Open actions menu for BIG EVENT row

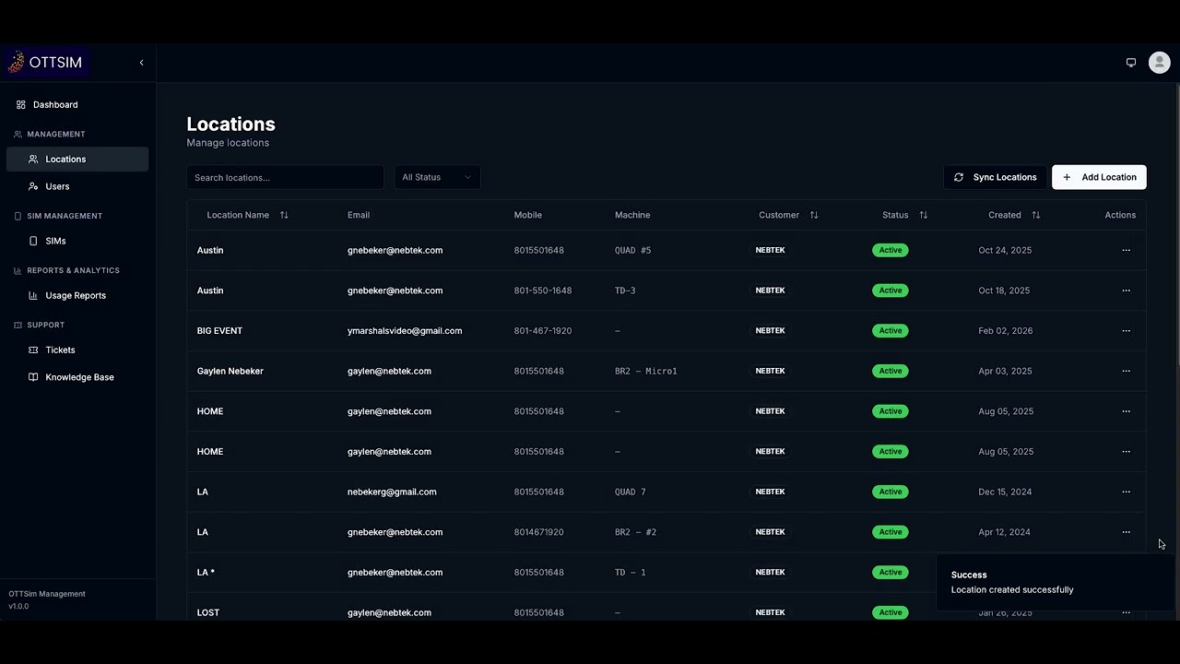(x=1126, y=331)
